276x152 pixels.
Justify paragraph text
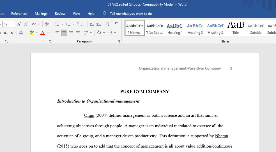point(78,33)
